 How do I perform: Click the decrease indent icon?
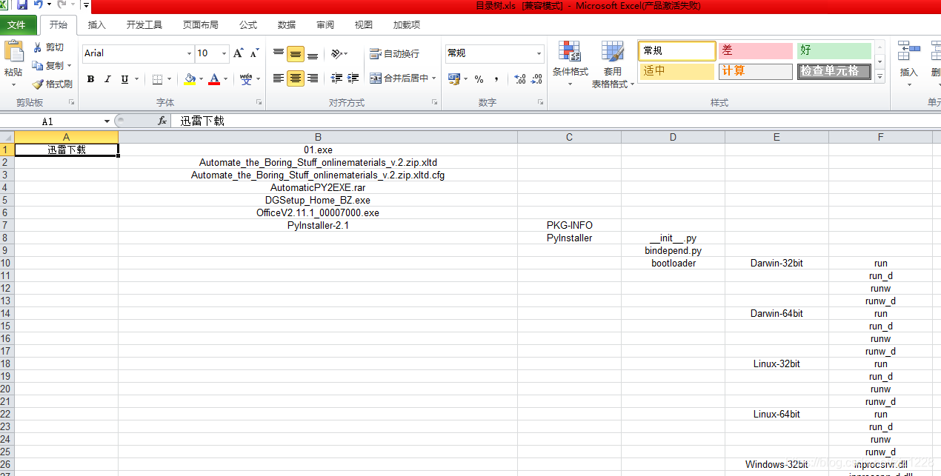(x=336, y=78)
